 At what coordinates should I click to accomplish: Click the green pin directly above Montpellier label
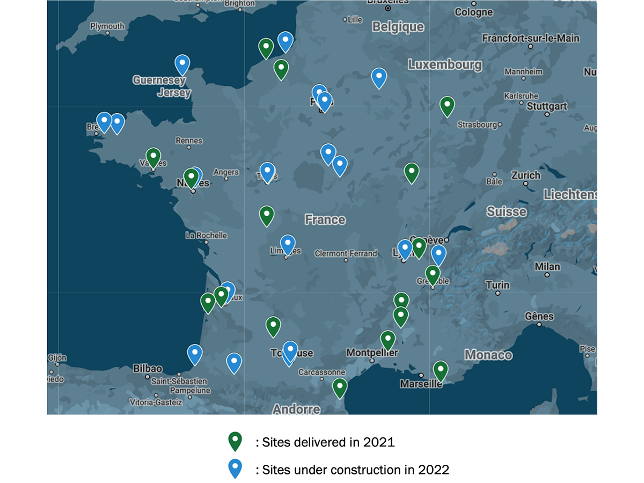point(388,341)
